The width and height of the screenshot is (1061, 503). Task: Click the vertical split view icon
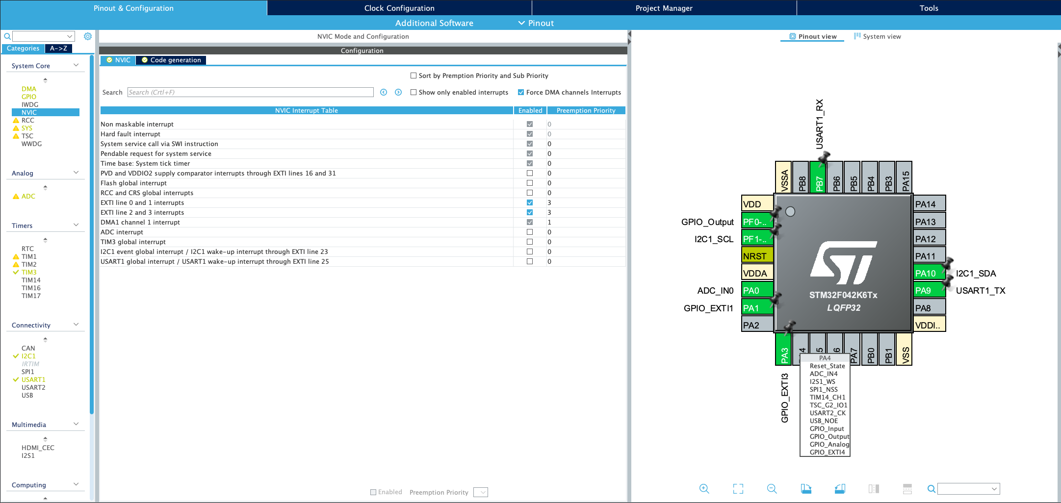[874, 488]
